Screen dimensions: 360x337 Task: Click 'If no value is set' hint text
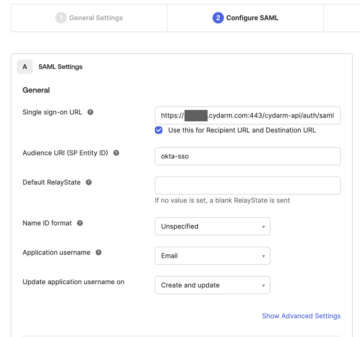click(x=222, y=200)
